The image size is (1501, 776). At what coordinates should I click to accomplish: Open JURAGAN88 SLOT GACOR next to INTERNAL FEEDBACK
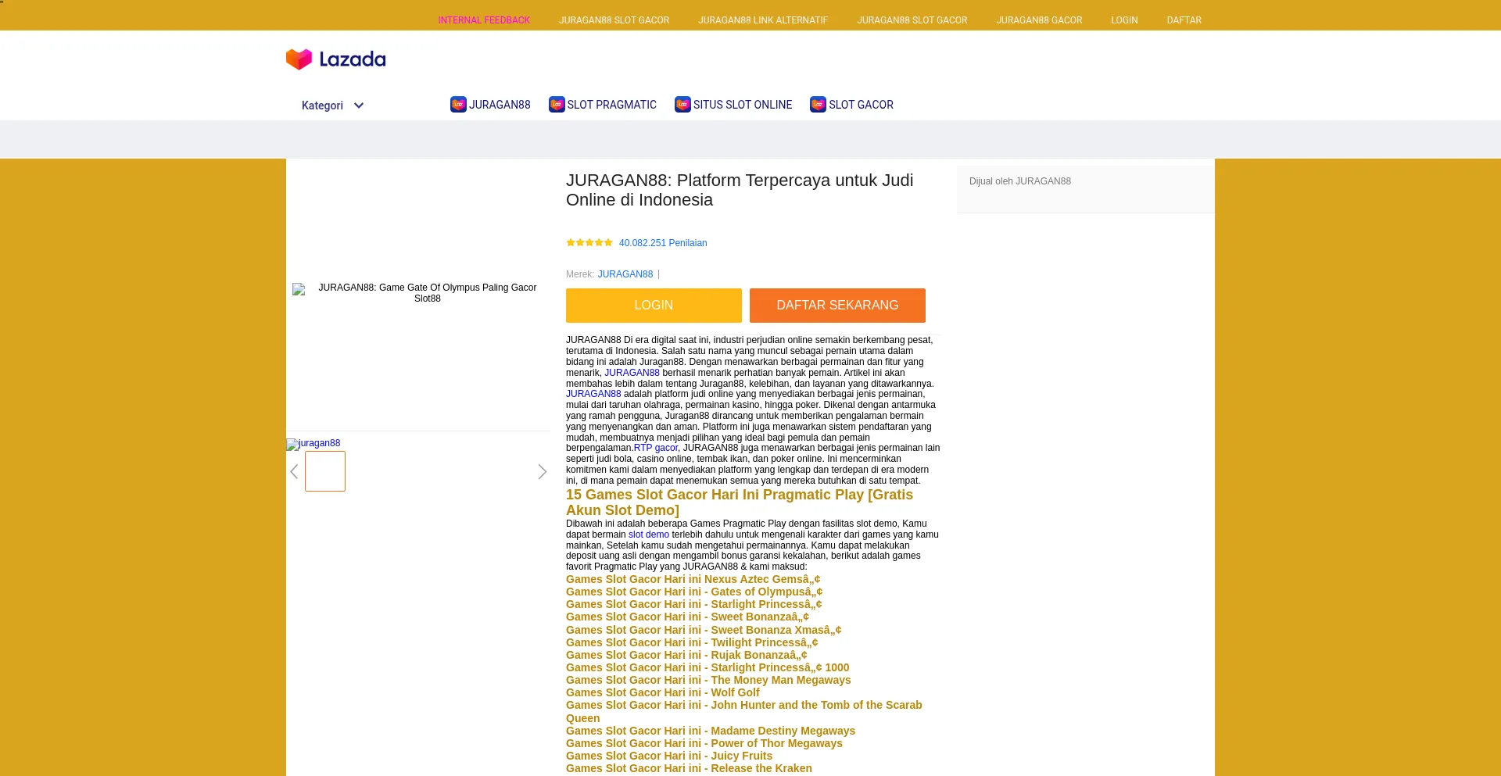click(614, 20)
